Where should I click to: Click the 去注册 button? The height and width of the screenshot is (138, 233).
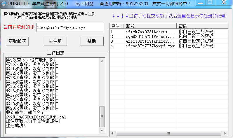(x=55, y=41)
